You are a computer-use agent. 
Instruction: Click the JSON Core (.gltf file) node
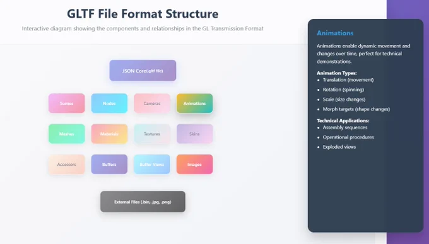click(143, 71)
